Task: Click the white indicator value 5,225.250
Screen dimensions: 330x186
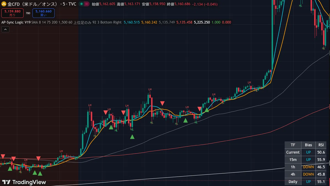Action: (x=202, y=22)
